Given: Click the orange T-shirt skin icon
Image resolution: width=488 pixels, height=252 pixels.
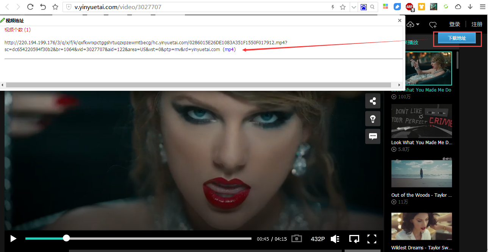Looking at the screenshot, I should click(x=421, y=6).
